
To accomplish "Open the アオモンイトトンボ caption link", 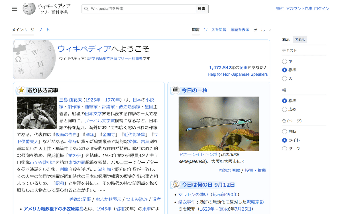I will click(198, 154).
